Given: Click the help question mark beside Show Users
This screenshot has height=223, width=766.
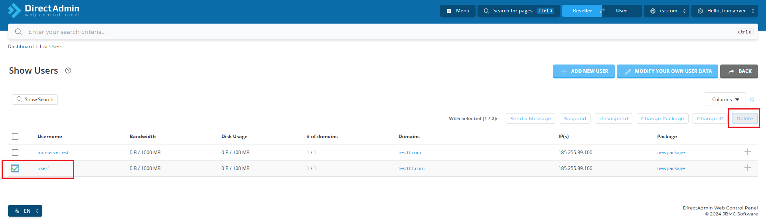Looking at the screenshot, I should pyautogui.click(x=68, y=70).
